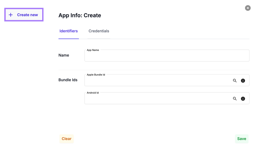Viewport: 255px width, 150px height.
Task: Search for an Apple Bundle Id
Action: 235,81
